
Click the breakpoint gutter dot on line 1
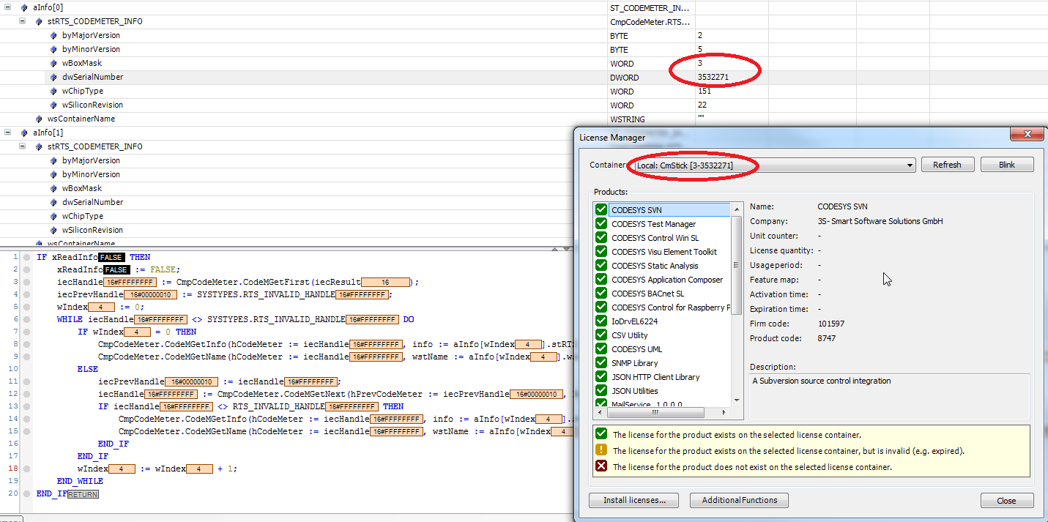point(26,258)
